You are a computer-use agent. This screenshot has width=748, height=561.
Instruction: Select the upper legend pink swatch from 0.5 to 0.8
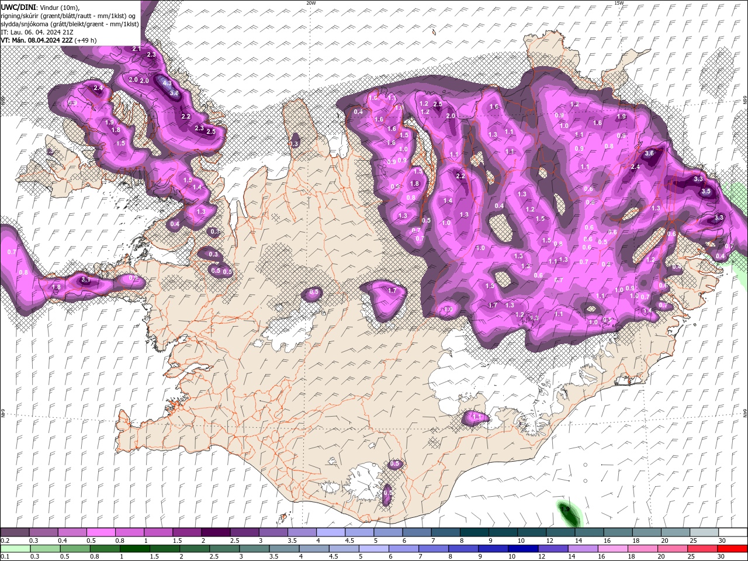101,532
